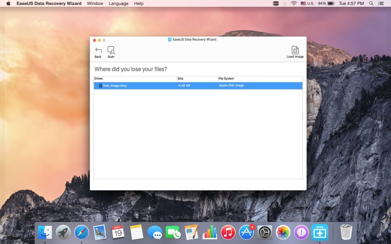
Task: Launch the App Store from the dock
Action: click(x=246, y=232)
